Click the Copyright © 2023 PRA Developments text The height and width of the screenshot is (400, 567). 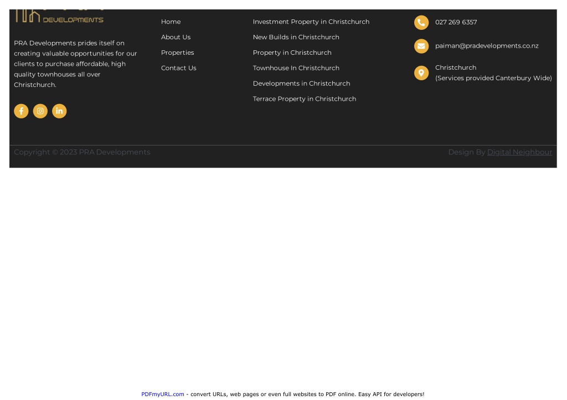pos(82,152)
